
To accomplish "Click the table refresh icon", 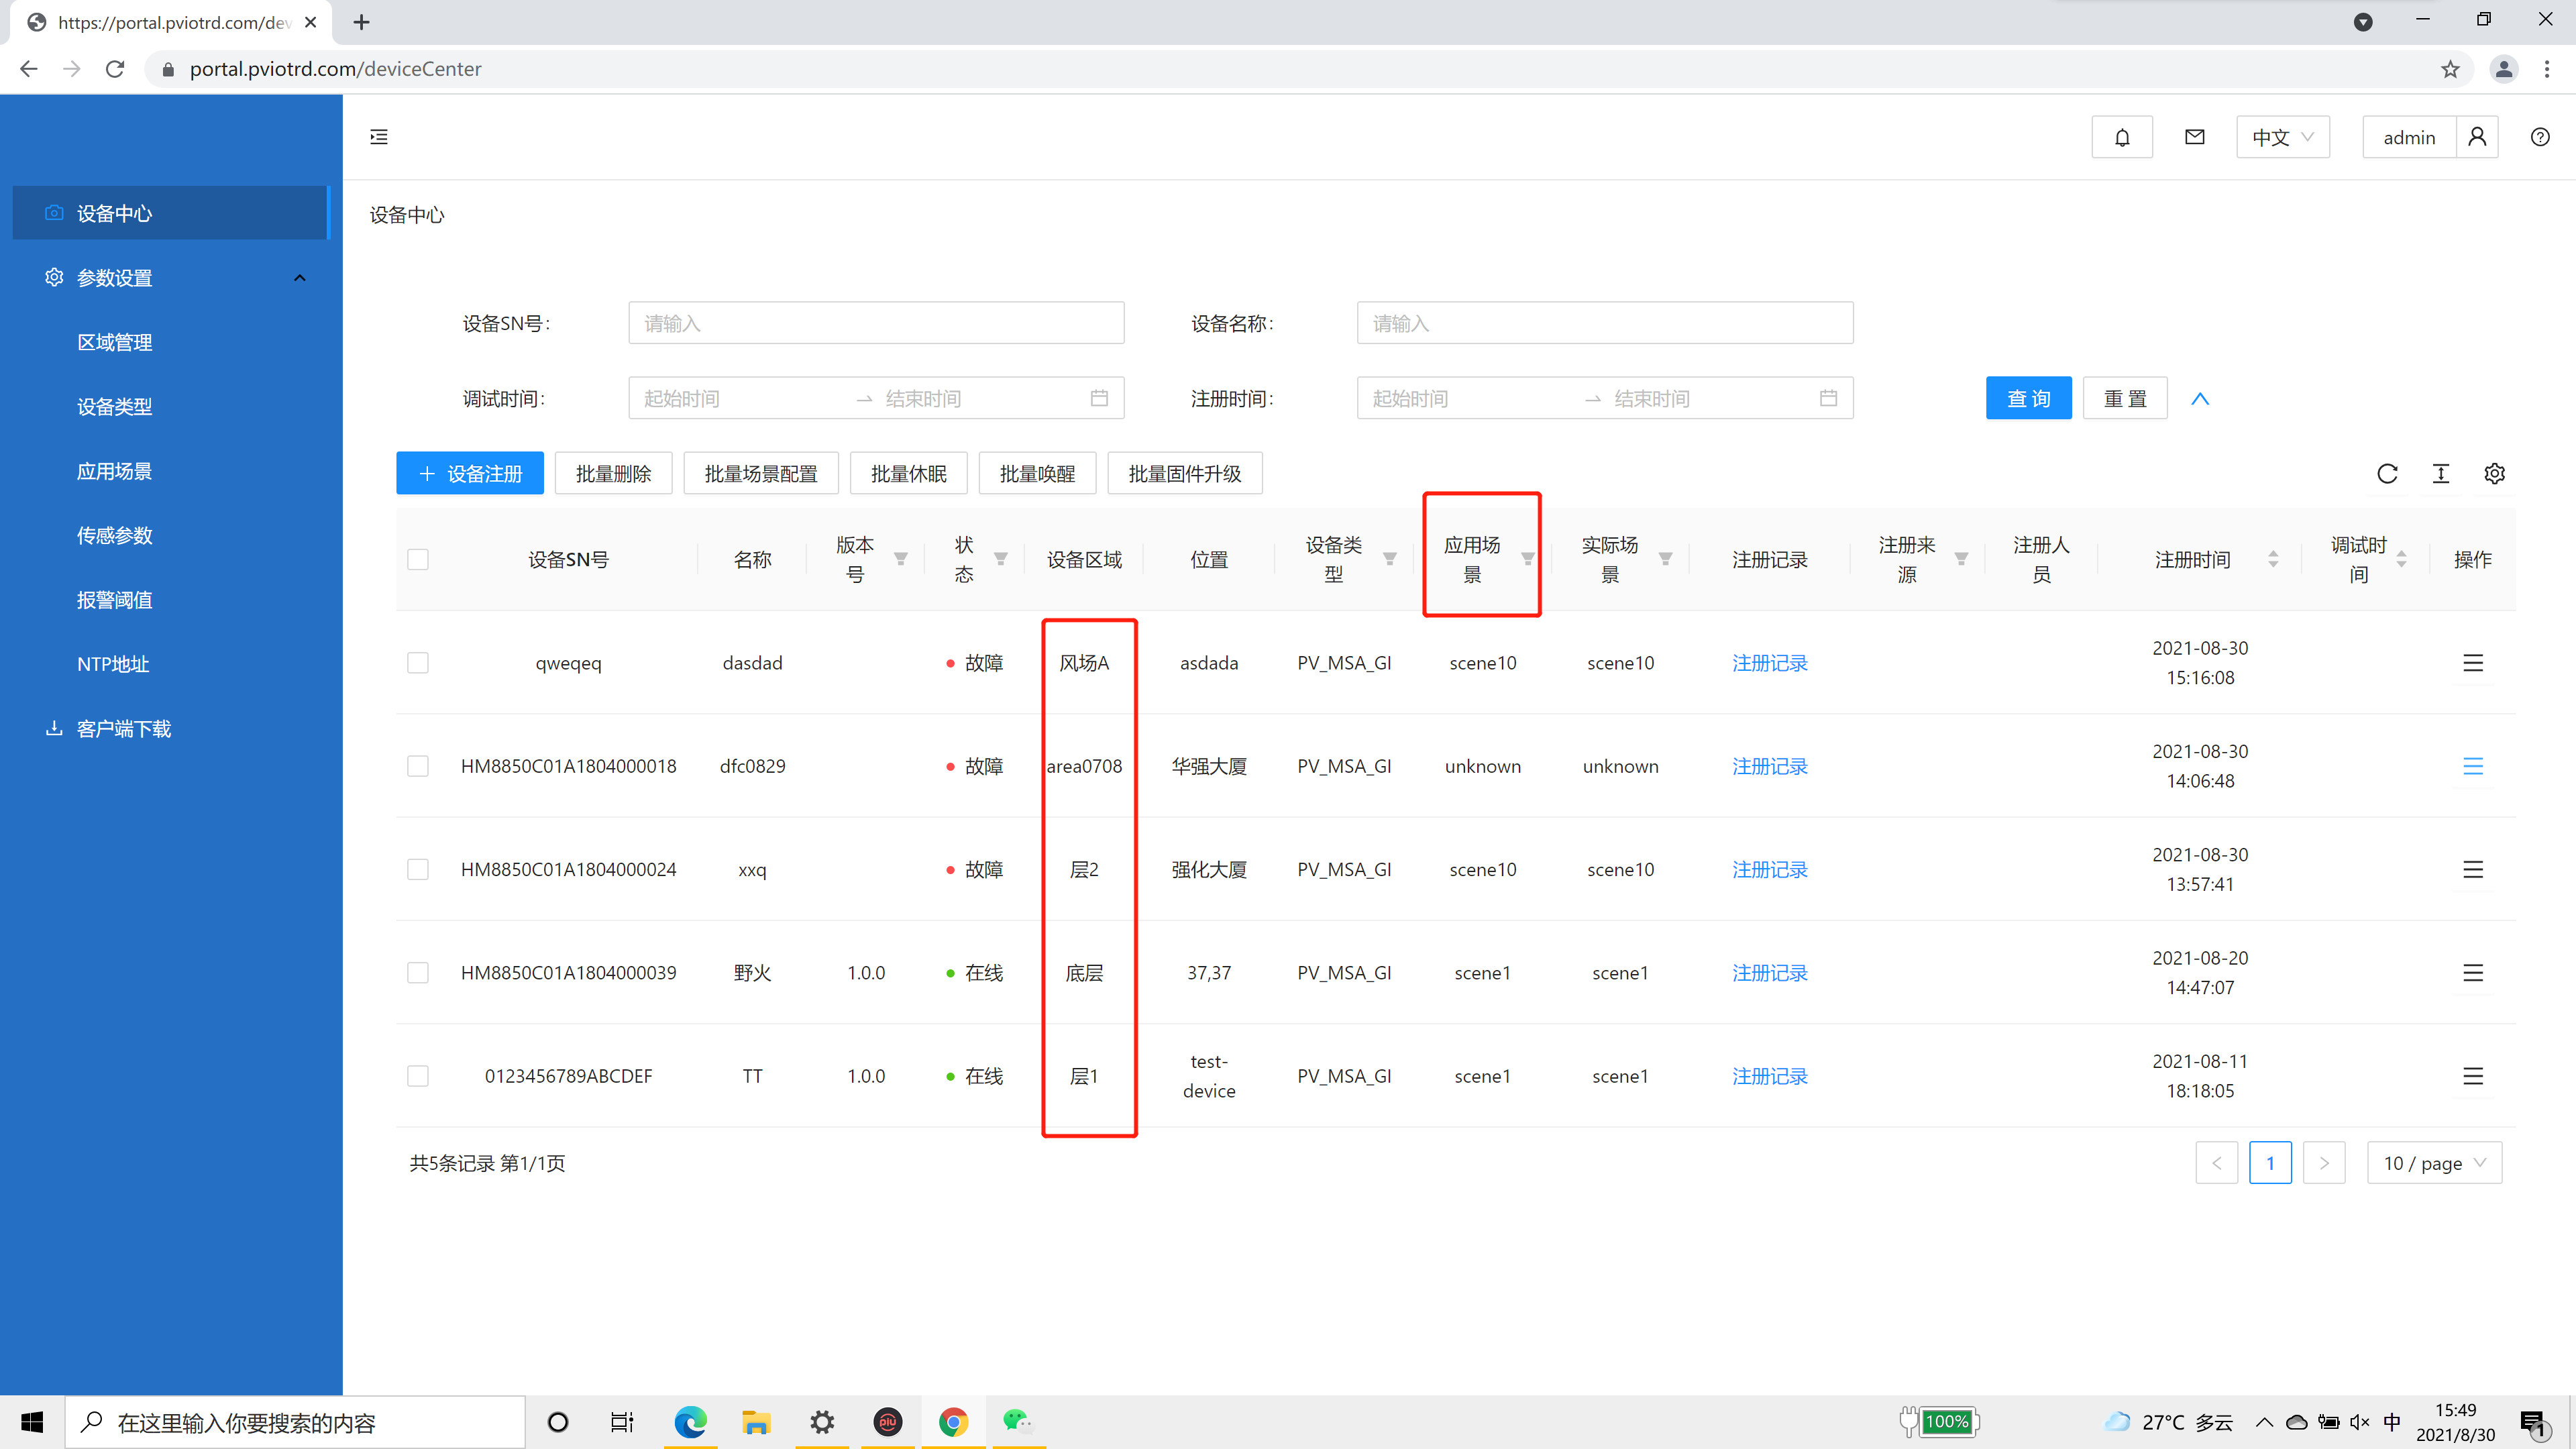I will 2387,473.
